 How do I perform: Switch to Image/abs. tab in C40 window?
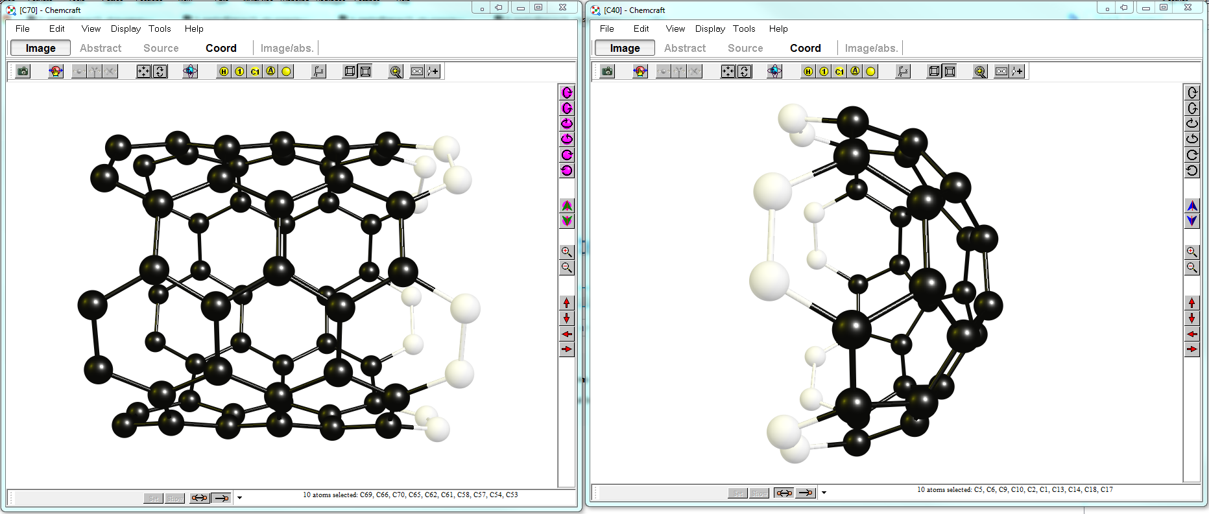pos(871,48)
